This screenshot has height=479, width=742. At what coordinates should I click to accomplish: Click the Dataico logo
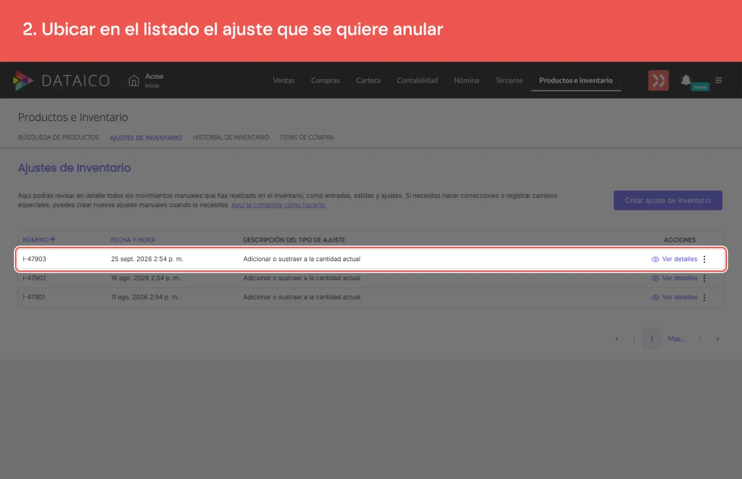pos(61,81)
